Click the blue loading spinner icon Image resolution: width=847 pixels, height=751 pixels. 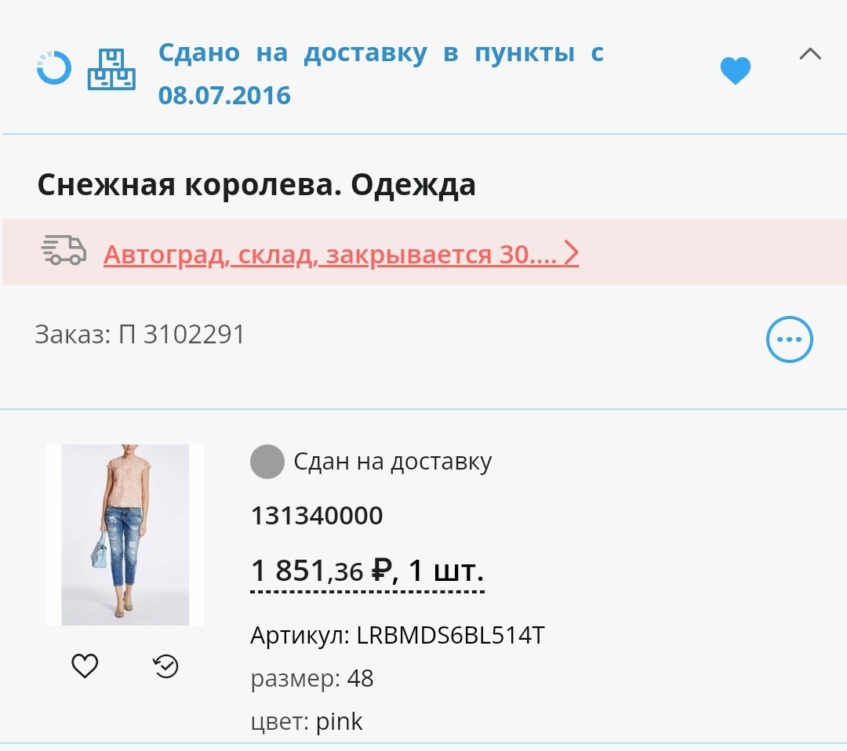point(54,68)
